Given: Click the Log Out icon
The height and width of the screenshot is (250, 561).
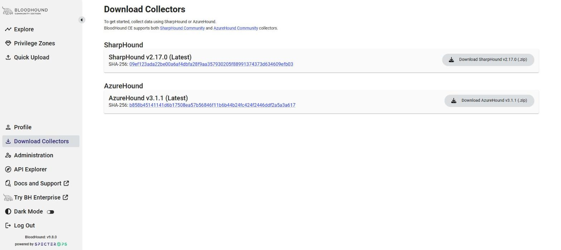Looking at the screenshot, I should point(8,225).
